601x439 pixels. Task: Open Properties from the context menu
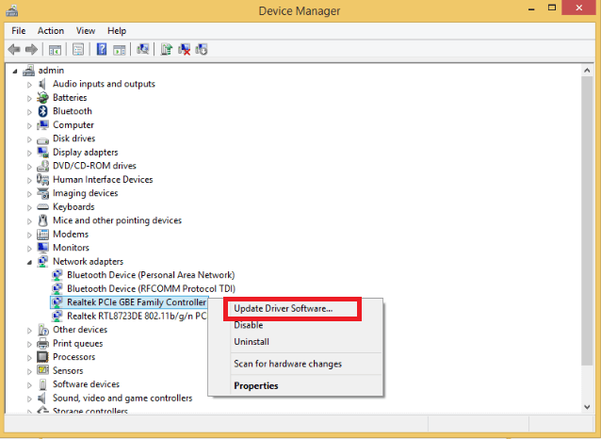[x=256, y=385]
